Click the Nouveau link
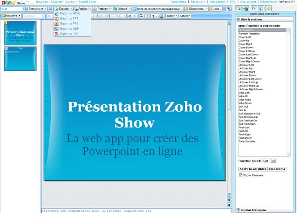 [41, 2]
